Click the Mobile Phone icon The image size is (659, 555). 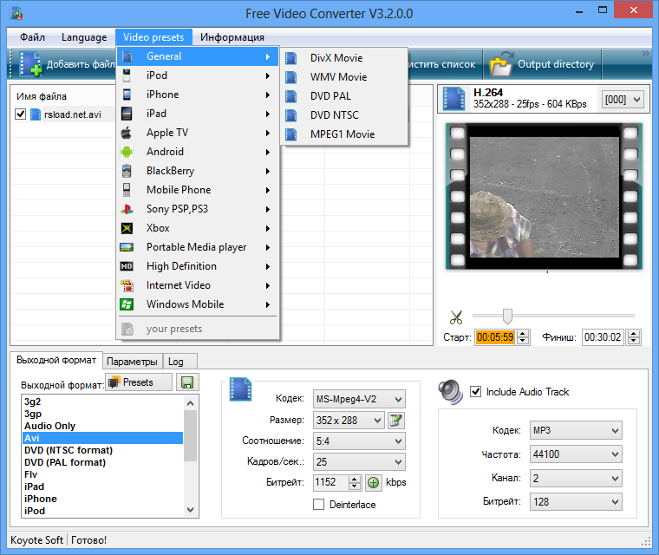coord(127,190)
